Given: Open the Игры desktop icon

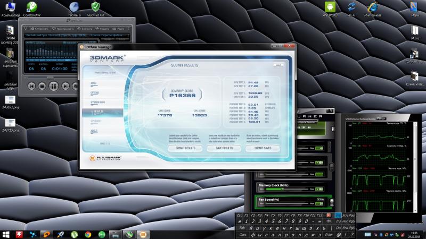Looking at the screenshot, I should tap(415, 8).
